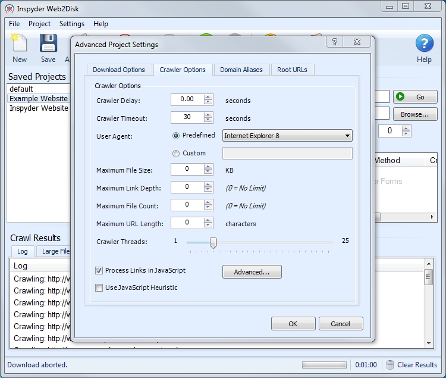The height and width of the screenshot is (378, 446).
Task: Select the Custom user agent radio button
Action: [x=176, y=154]
